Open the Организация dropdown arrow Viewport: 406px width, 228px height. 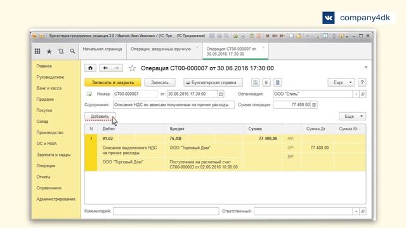(x=356, y=94)
